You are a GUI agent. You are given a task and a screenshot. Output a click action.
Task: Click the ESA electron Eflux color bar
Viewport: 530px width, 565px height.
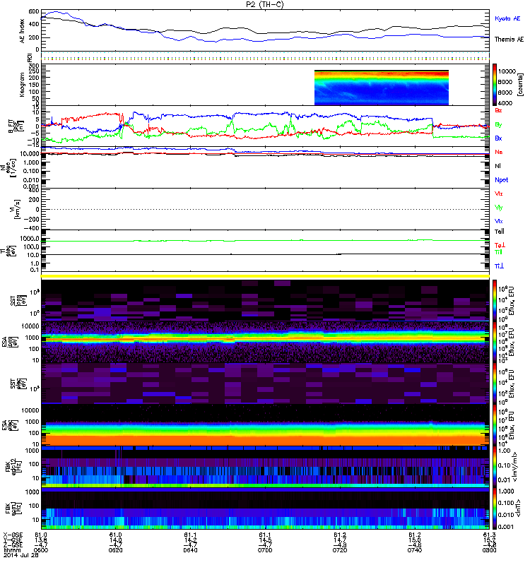(x=495, y=425)
